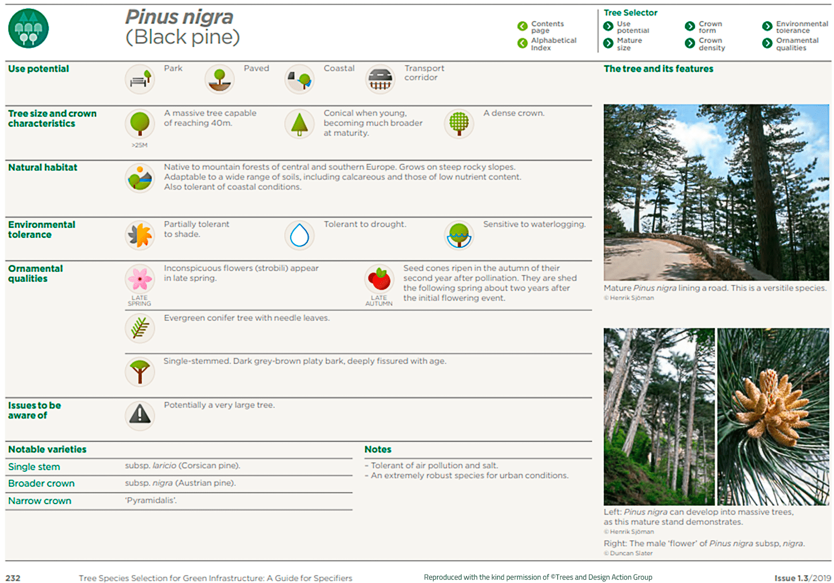Click the Transport corridor icon
This screenshot has width=834, height=583.
click(380, 79)
